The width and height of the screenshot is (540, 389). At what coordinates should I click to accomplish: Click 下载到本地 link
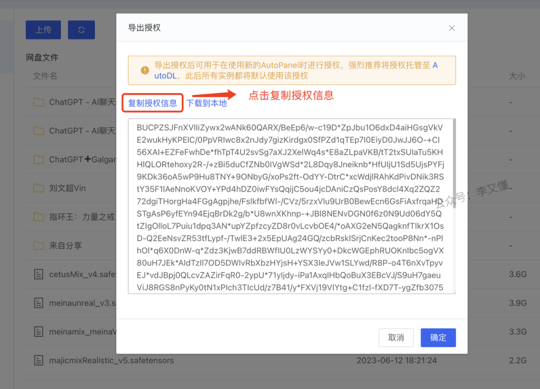(x=207, y=103)
